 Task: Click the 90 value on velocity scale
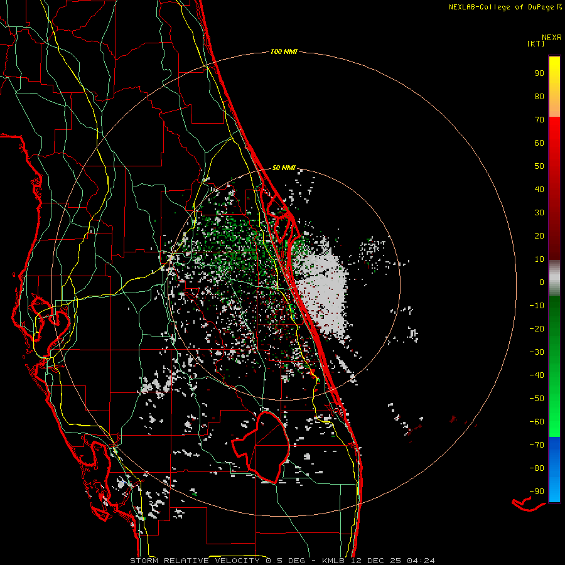(x=539, y=73)
